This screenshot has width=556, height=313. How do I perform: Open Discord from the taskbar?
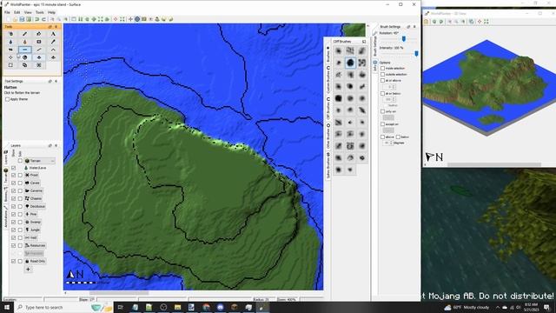pyautogui.click(x=220, y=307)
